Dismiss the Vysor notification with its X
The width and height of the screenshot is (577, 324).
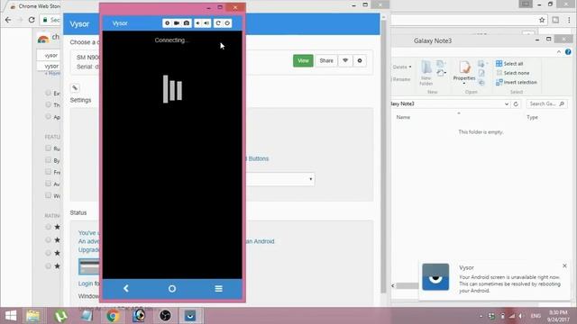[565, 265]
